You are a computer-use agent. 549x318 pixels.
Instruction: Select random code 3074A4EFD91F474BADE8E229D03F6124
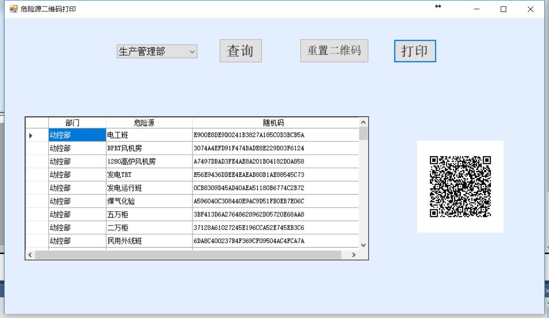tap(276, 148)
